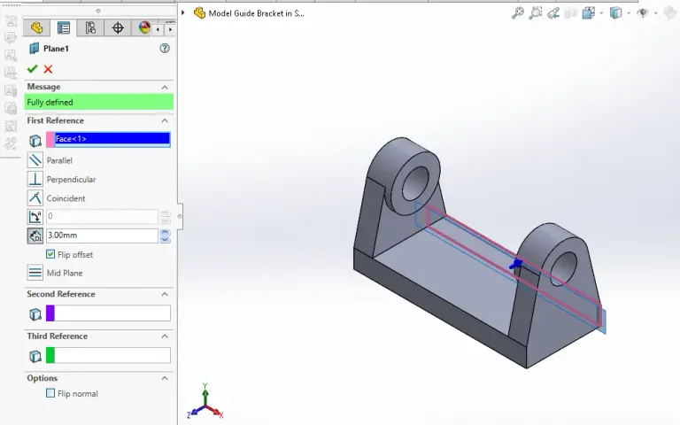The image size is (680, 425).
Task: Uncheck the Flip offset checkbox
Action: (x=50, y=254)
